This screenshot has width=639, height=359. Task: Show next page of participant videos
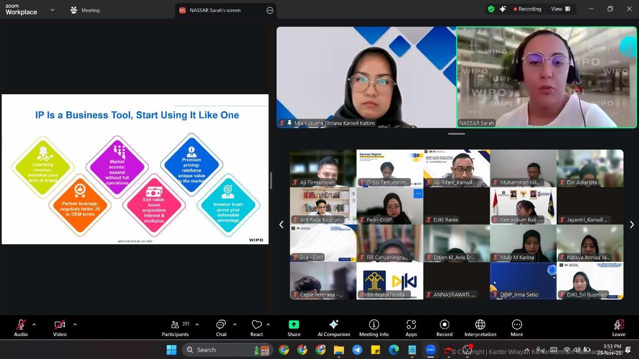coord(632,225)
